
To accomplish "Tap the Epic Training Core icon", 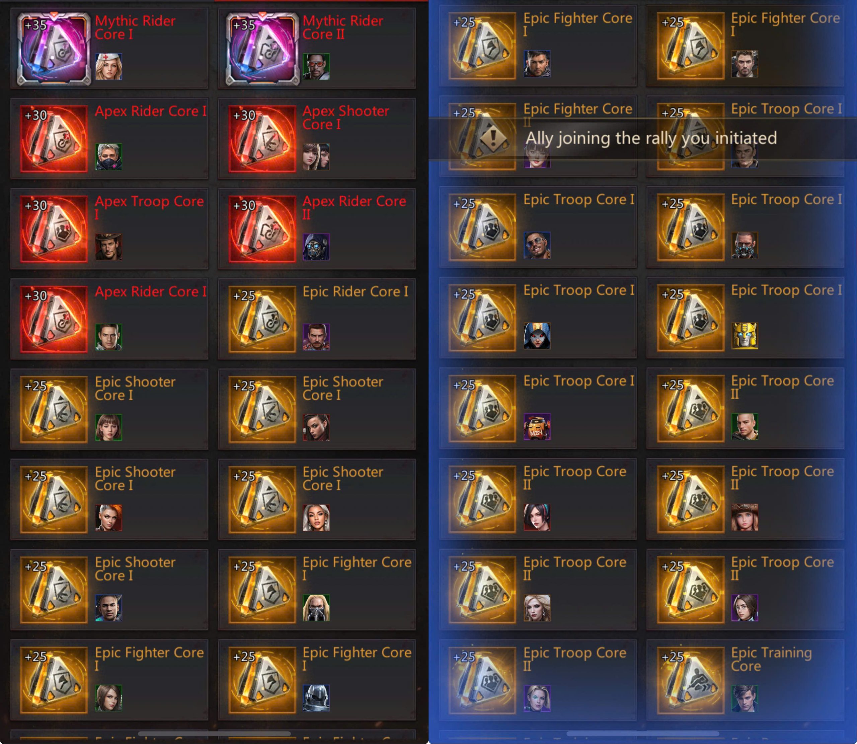I will (x=691, y=680).
